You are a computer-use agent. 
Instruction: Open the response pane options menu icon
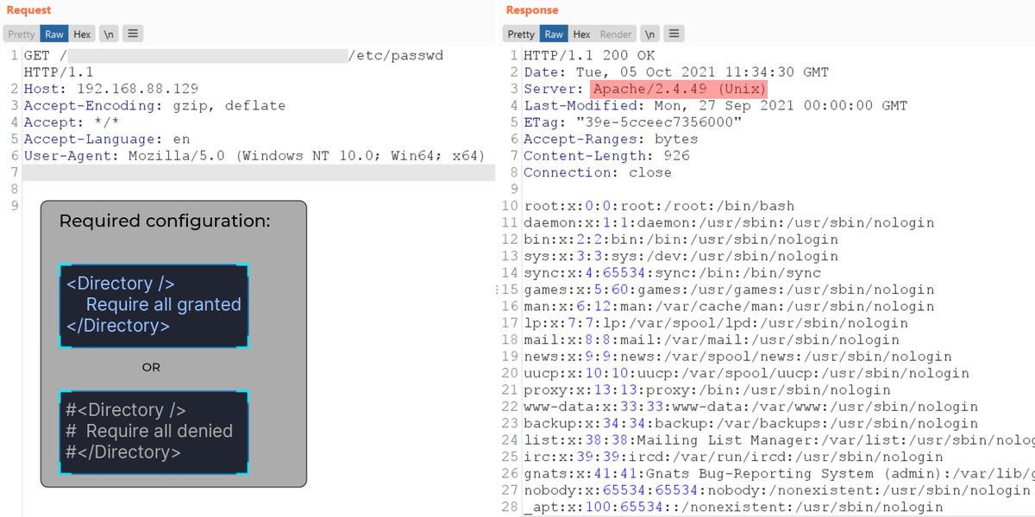coord(674,34)
